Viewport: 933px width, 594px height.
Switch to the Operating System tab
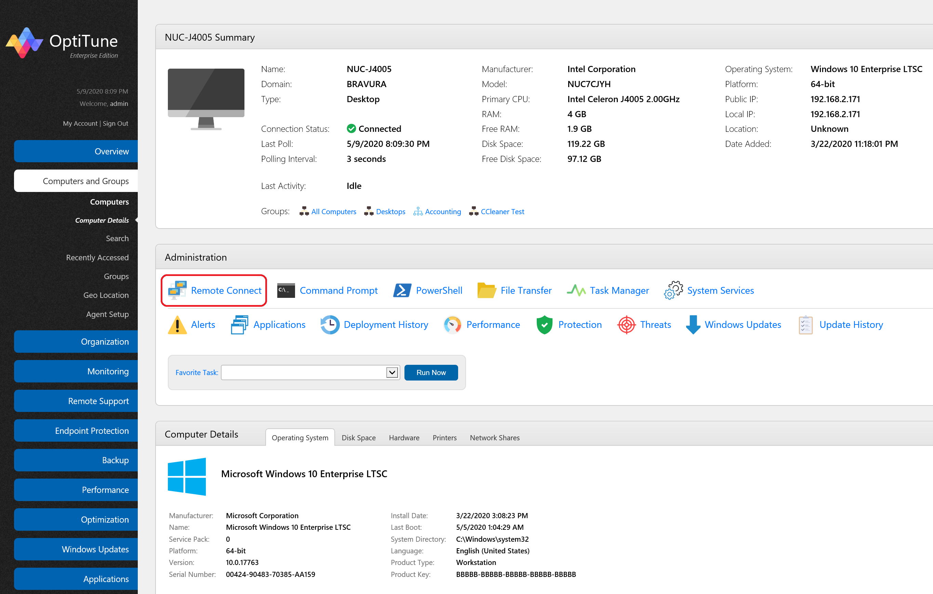coord(300,438)
